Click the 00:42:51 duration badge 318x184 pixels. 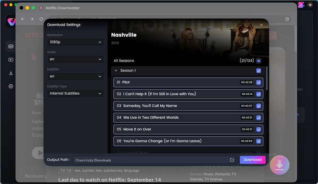pos(247,118)
